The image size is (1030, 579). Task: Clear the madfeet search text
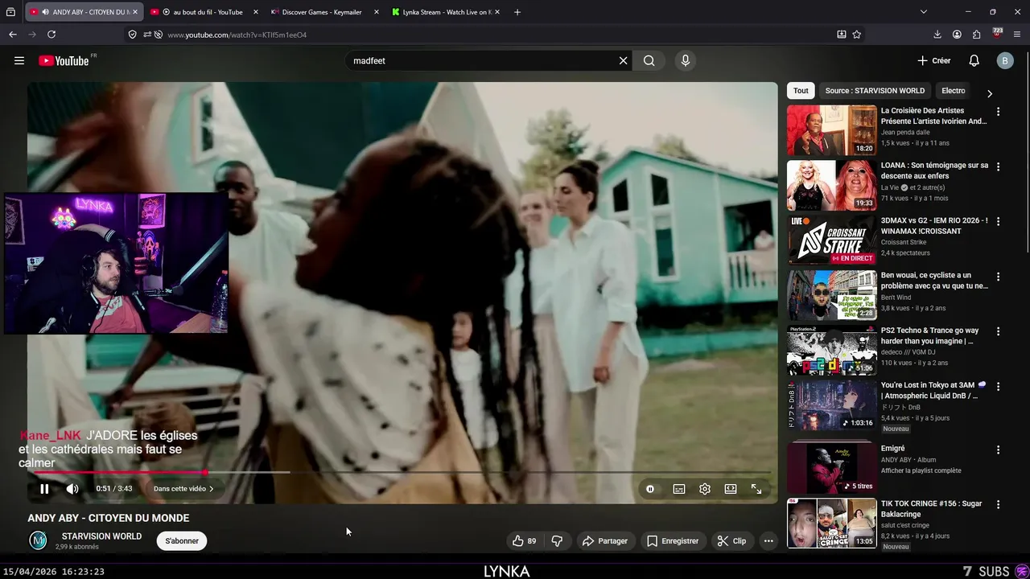(623, 60)
